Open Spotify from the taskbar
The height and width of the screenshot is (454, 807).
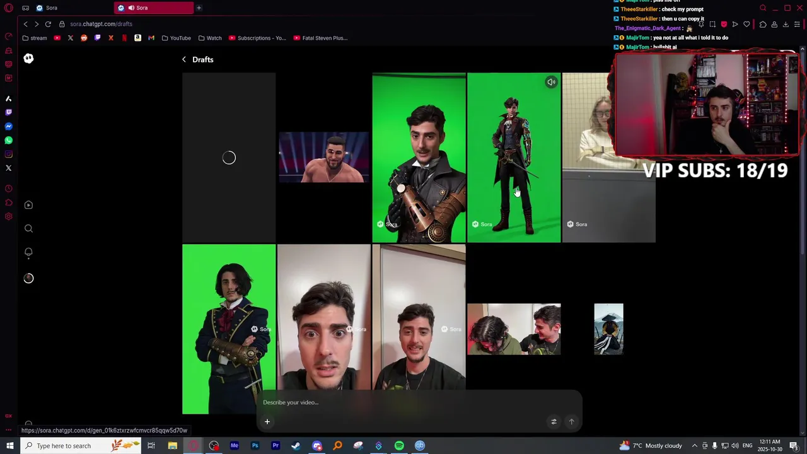pyautogui.click(x=399, y=446)
